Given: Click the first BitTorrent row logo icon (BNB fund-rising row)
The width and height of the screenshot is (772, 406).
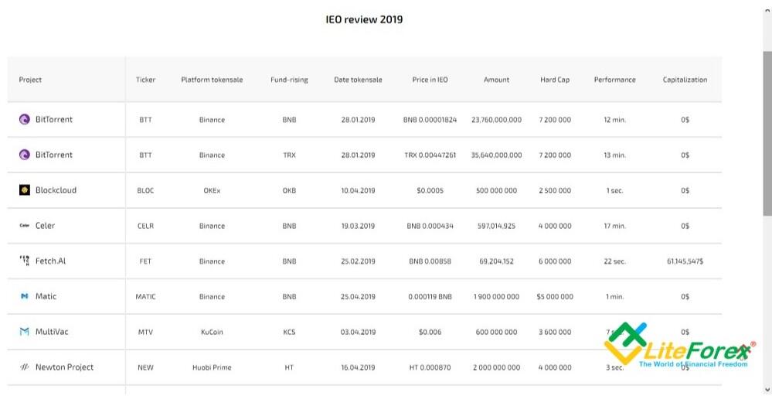Looking at the screenshot, I should click(24, 119).
